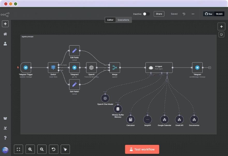Select the OpenAI transcribe node

coord(91,68)
